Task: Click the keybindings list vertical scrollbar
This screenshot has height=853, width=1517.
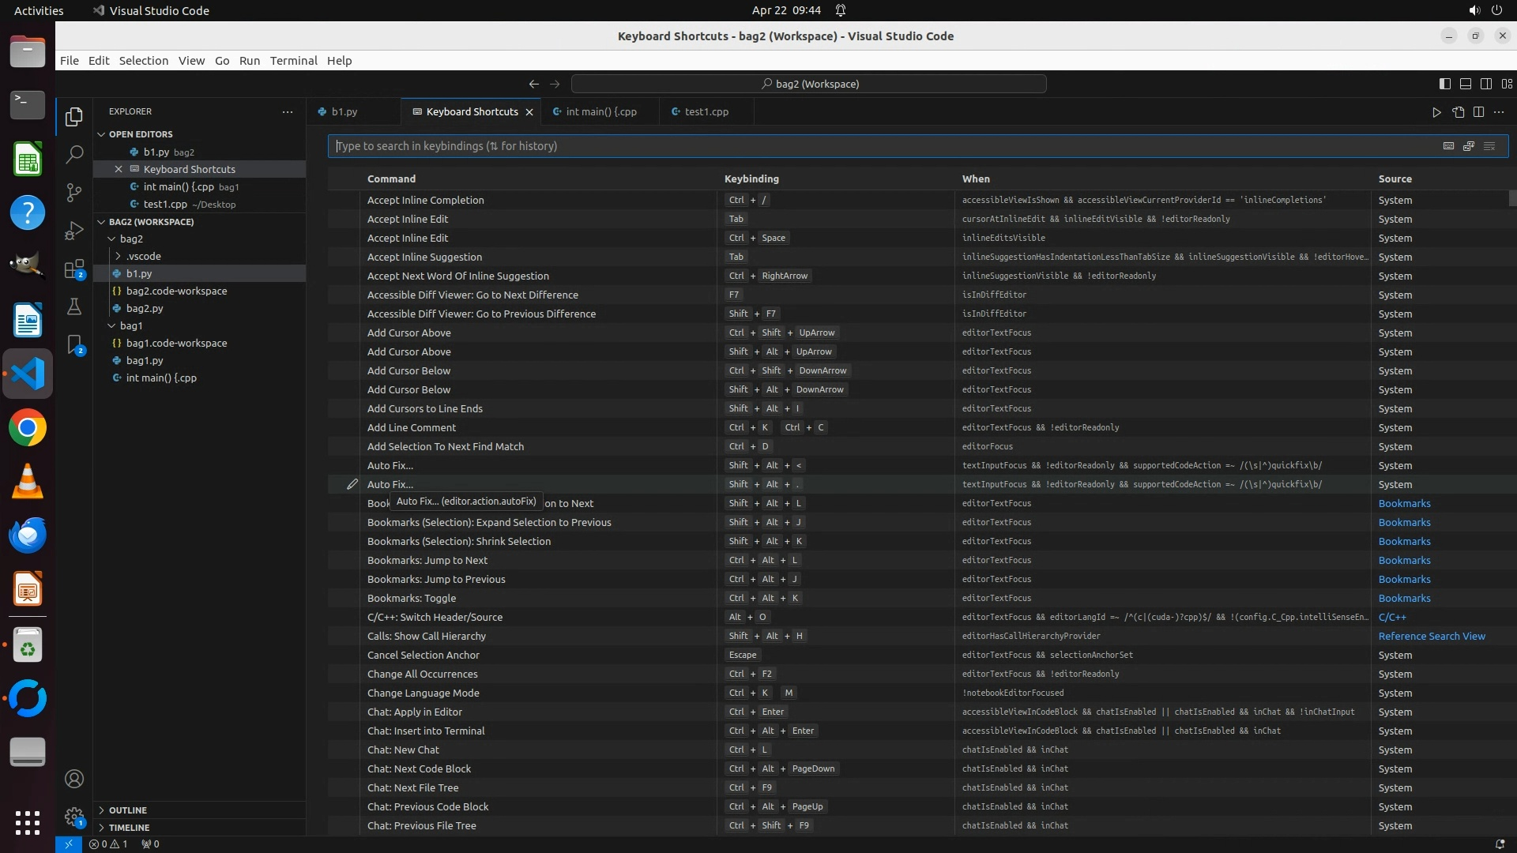Action: [1512, 198]
